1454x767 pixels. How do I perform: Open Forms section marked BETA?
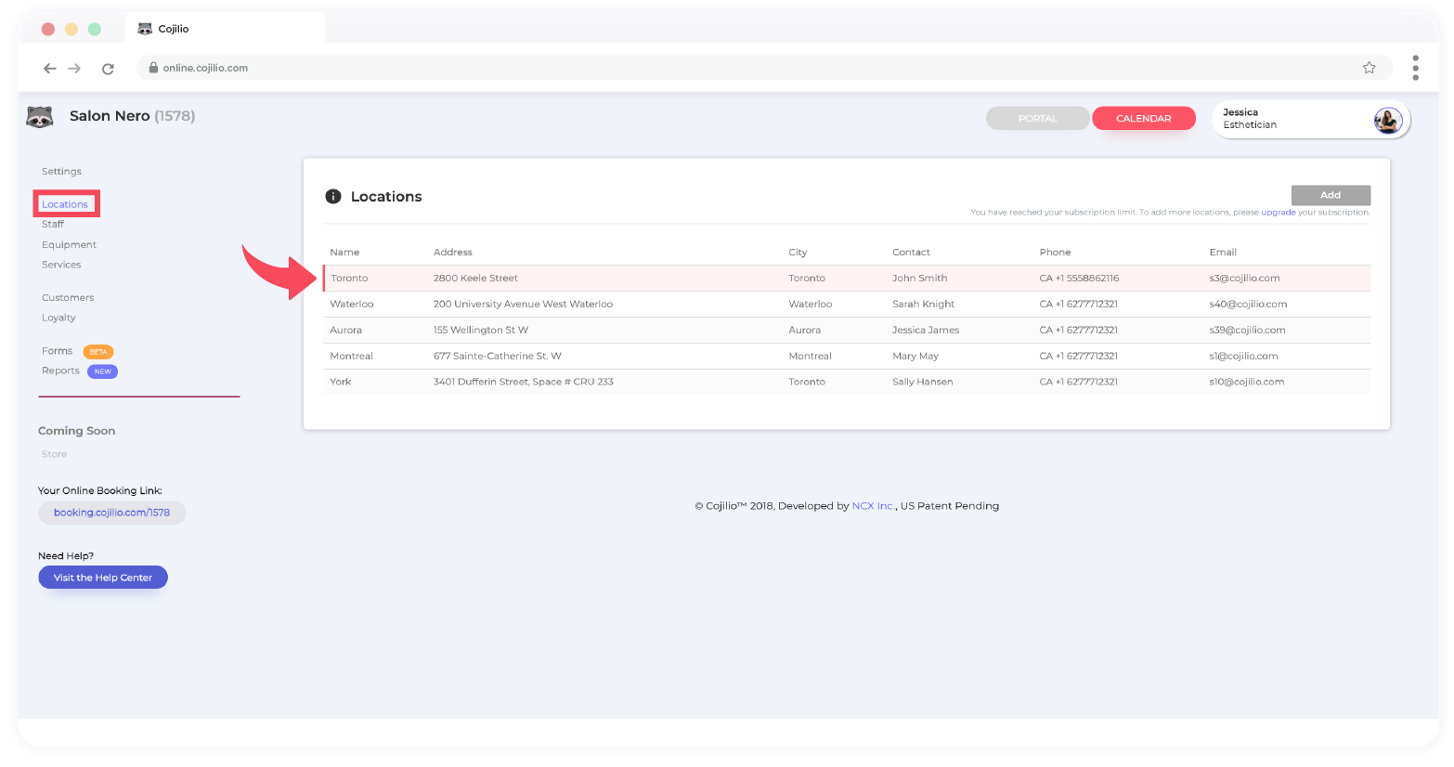(58, 351)
